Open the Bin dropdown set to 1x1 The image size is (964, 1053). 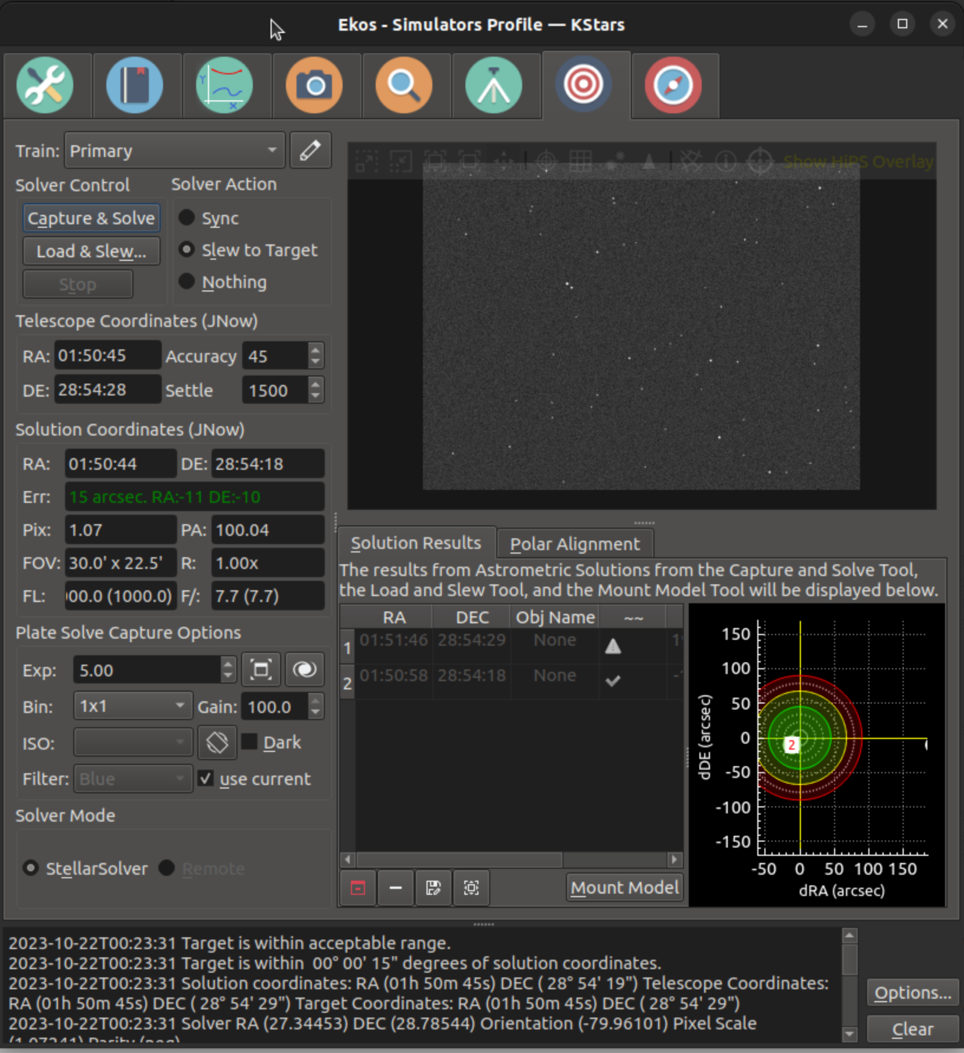pos(132,706)
